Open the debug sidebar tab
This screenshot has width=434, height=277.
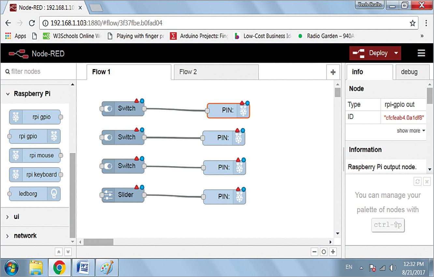click(x=409, y=72)
